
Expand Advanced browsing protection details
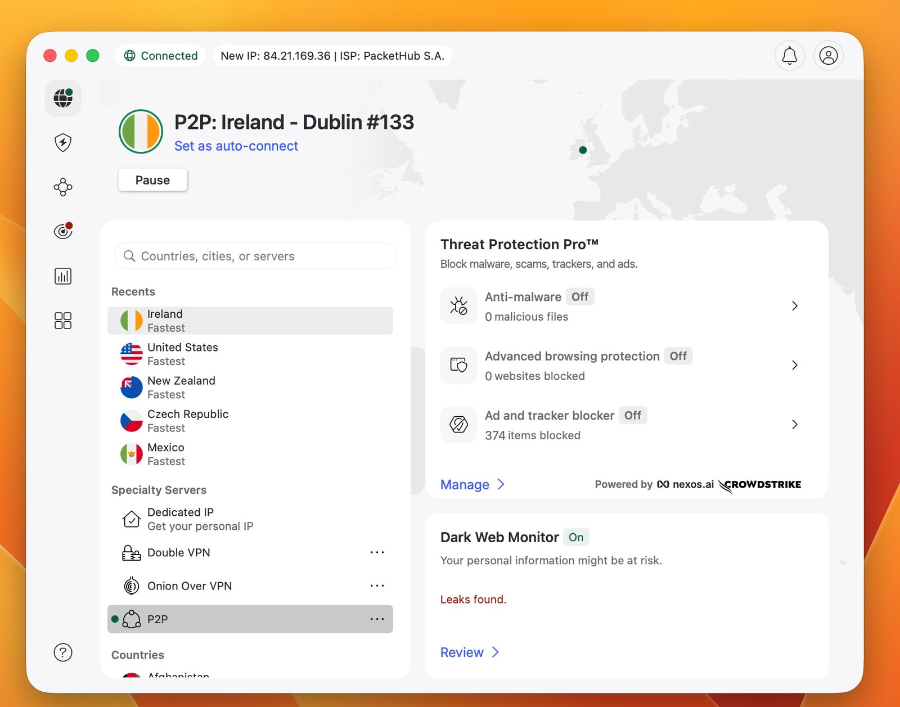pyautogui.click(x=795, y=365)
